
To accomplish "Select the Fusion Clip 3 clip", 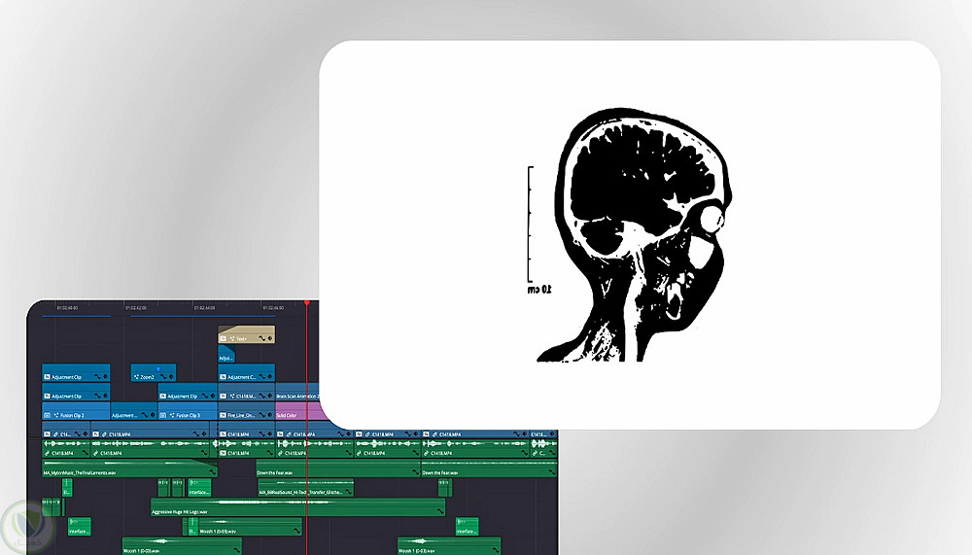I will tap(188, 411).
